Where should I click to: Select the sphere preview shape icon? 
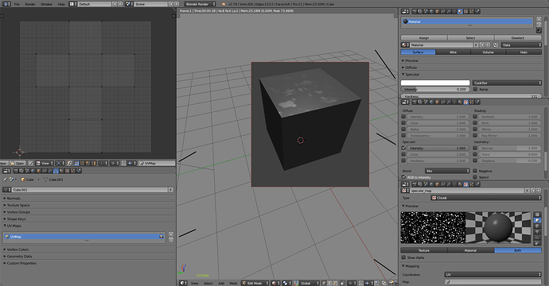click(537, 220)
